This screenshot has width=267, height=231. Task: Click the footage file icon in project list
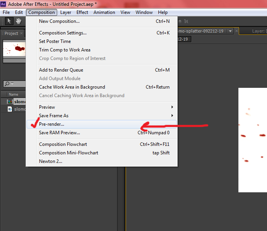pos(10,109)
